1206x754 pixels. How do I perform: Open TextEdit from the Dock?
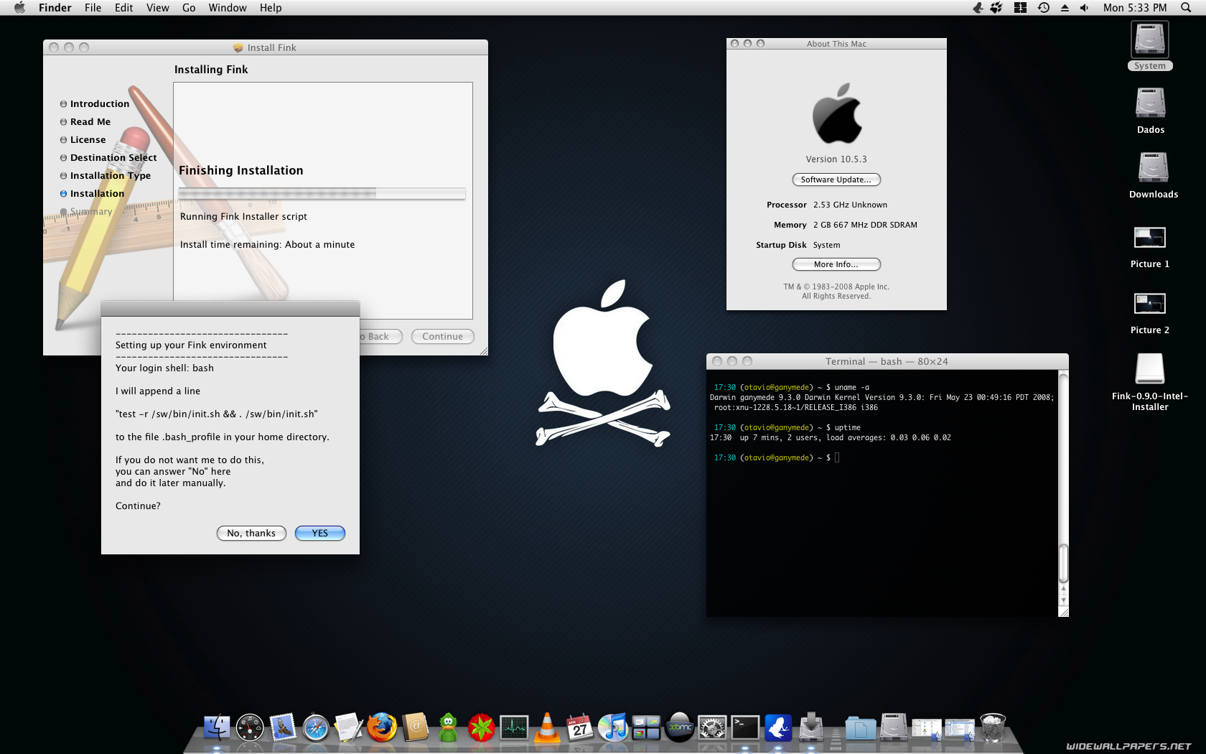point(349,727)
